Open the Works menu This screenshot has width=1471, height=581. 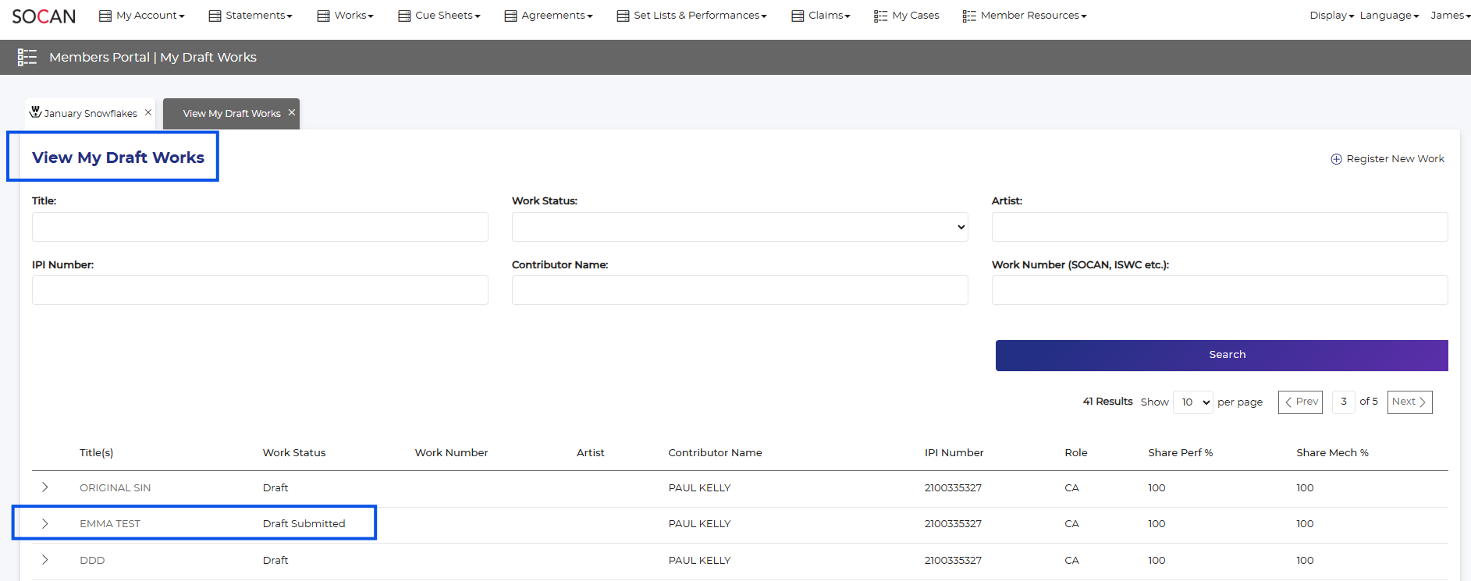[x=346, y=16]
